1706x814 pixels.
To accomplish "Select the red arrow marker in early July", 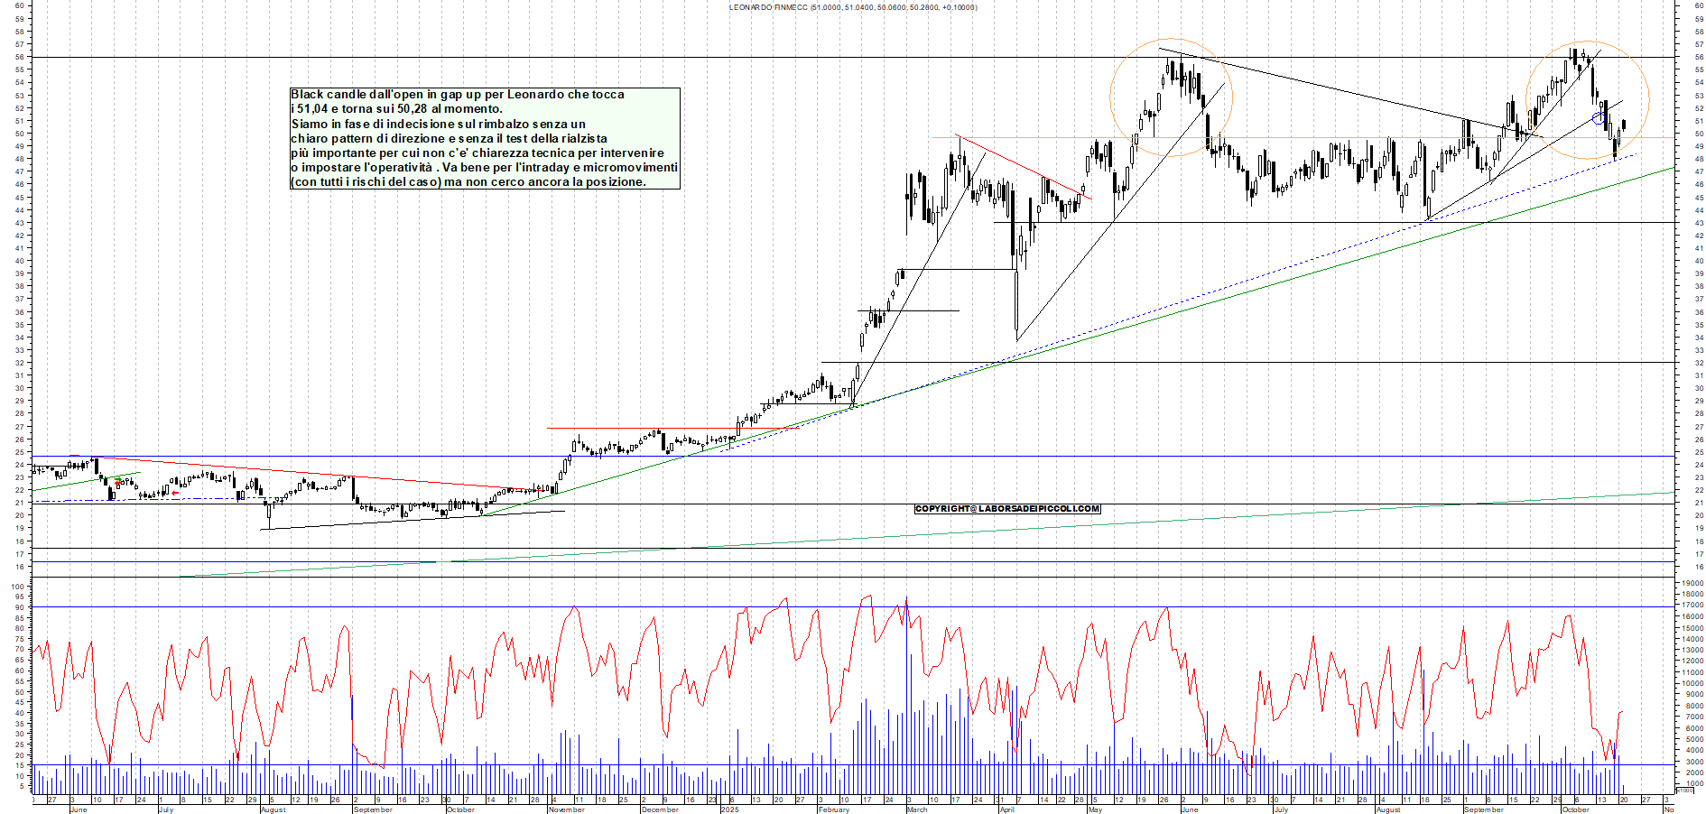I will click(x=175, y=493).
